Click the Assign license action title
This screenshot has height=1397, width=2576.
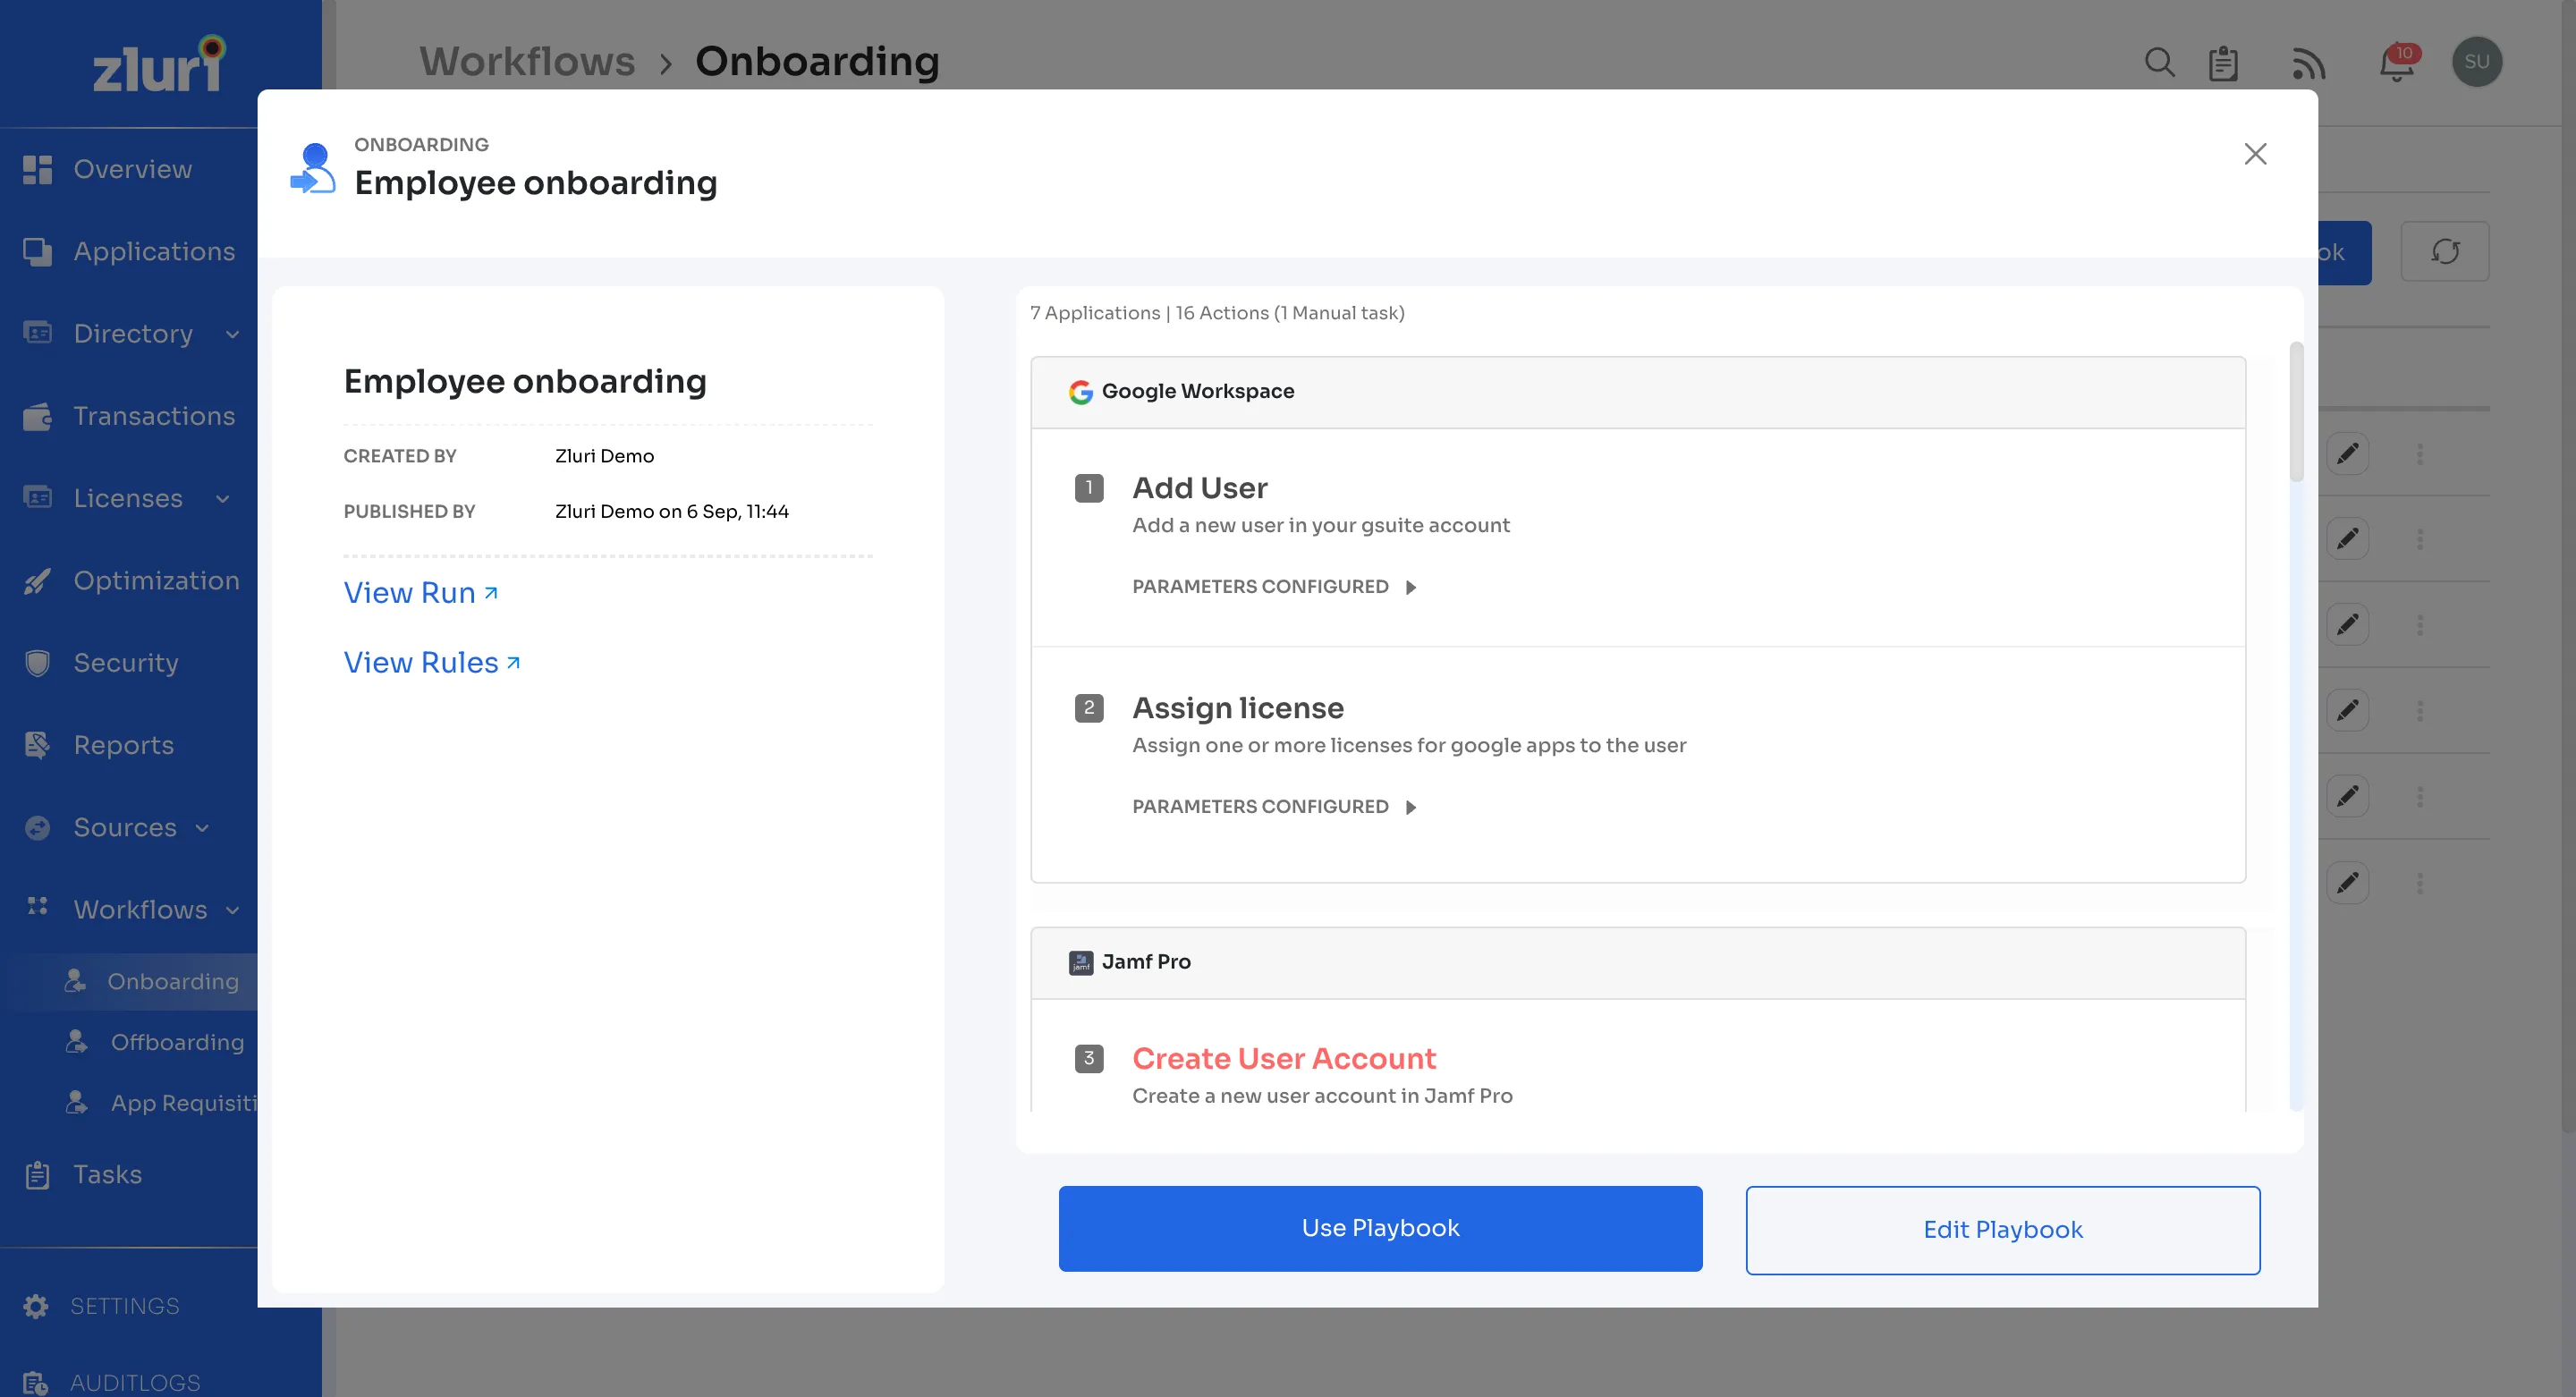pyautogui.click(x=1238, y=708)
